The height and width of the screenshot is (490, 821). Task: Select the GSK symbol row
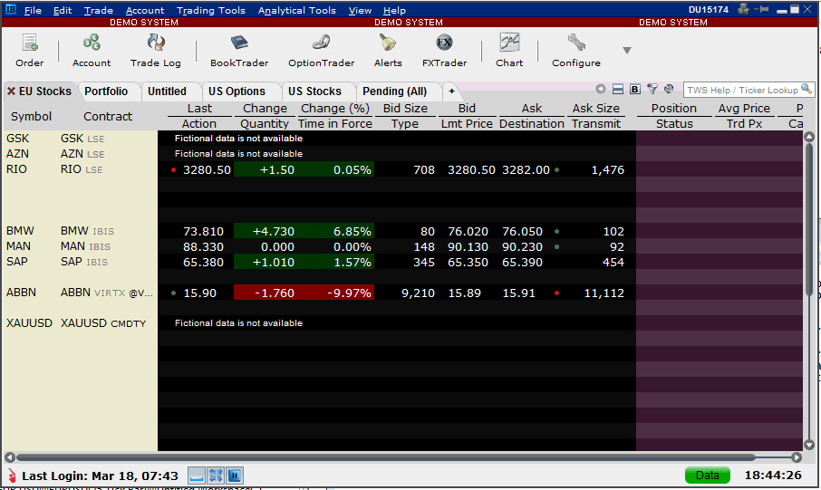point(18,139)
